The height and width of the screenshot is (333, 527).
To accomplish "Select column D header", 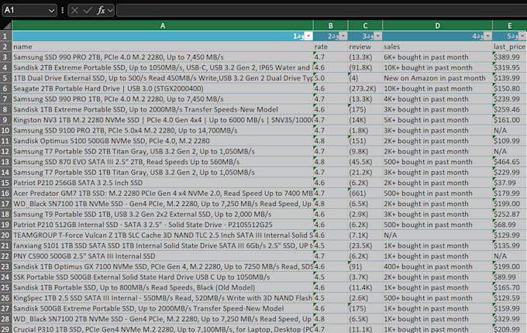I will point(437,26).
